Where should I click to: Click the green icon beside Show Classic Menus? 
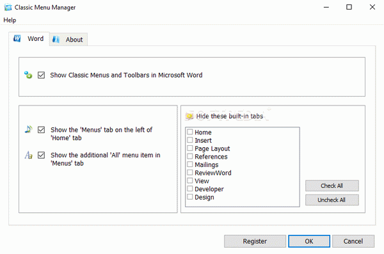pos(28,75)
